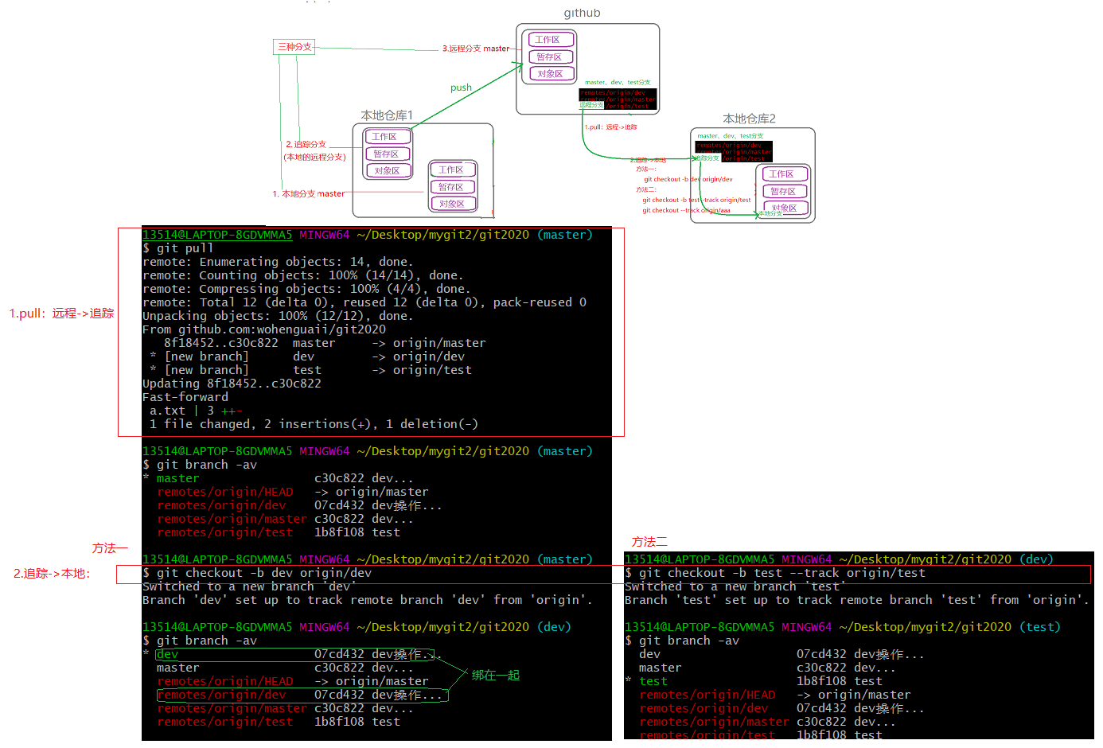Click the 本地仓库2 title text

coord(748,119)
